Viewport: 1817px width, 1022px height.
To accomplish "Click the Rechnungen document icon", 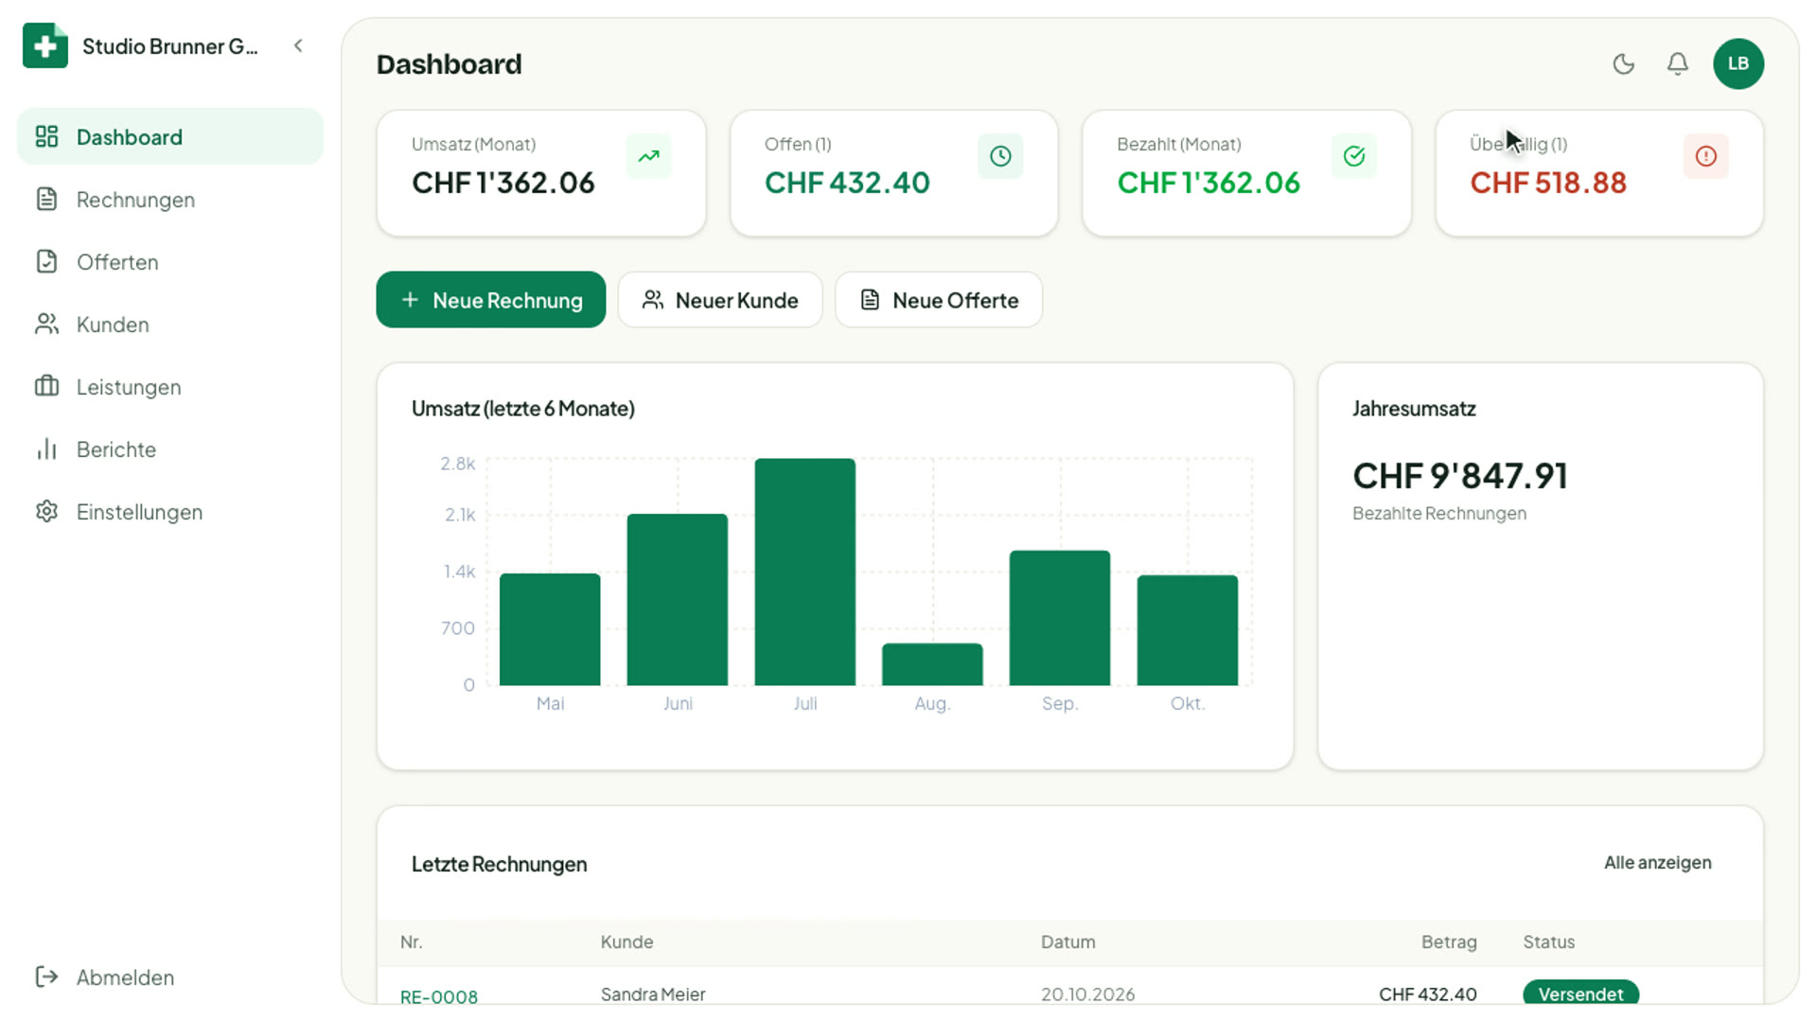I will point(46,200).
